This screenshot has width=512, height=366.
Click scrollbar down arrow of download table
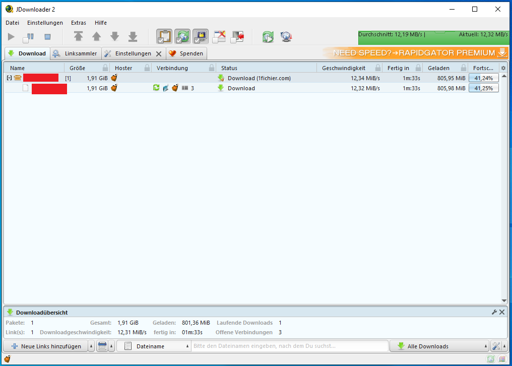click(x=504, y=300)
